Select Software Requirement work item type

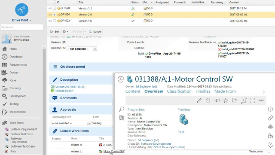18,140
